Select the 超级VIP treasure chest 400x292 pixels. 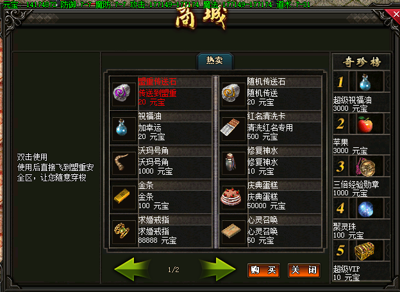[x=365, y=251]
